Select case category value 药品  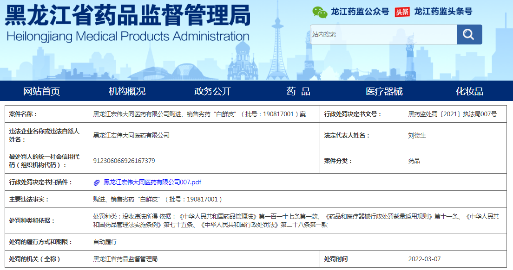(x=414, y=161)
